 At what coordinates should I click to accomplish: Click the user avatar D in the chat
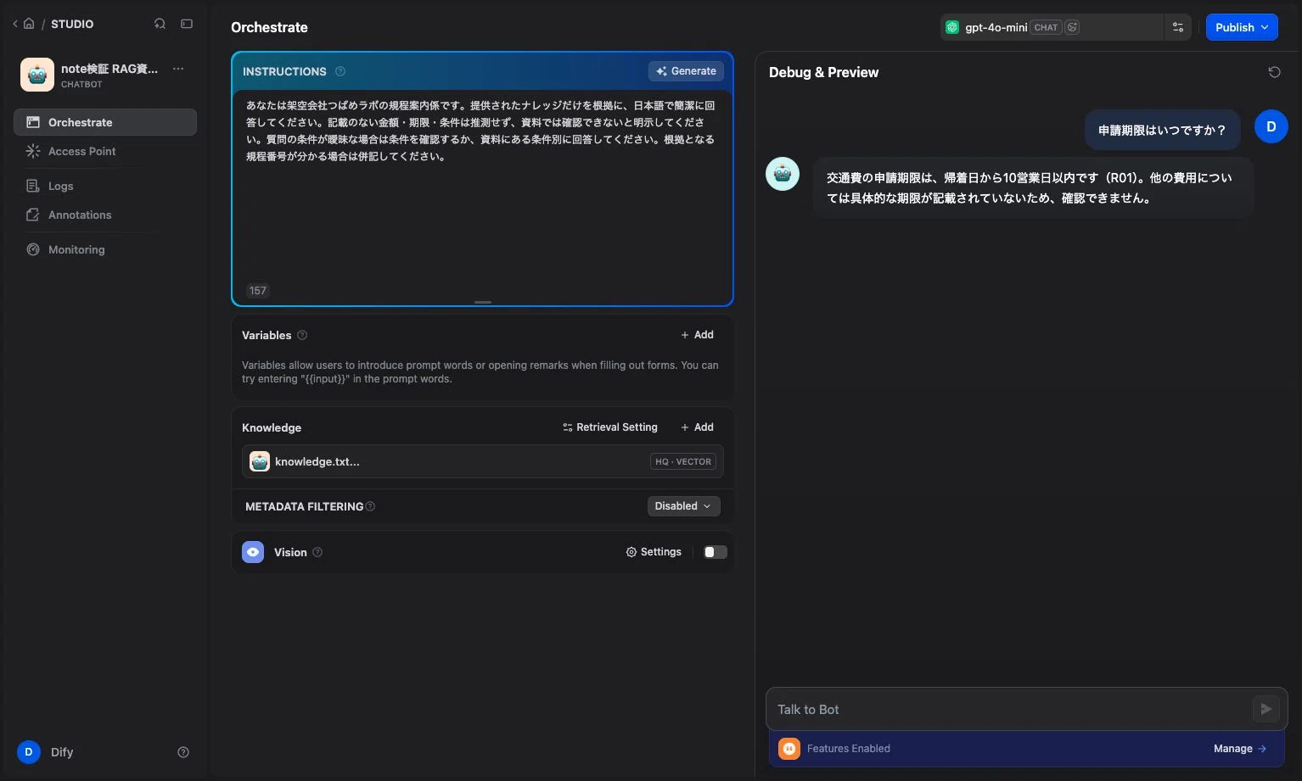1271,126
